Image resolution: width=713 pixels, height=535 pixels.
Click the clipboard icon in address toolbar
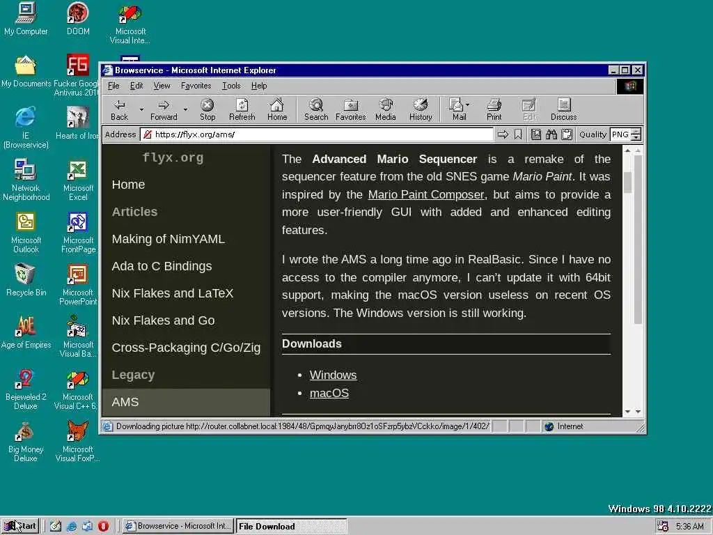click(567, 134)
